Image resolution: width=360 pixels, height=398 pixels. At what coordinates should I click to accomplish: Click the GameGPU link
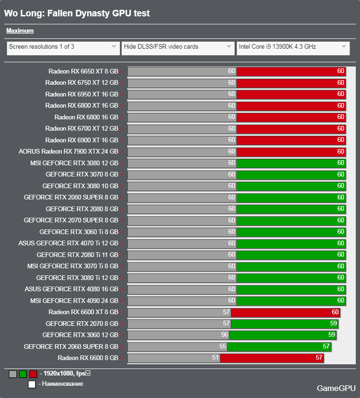(x=336, y=388)
